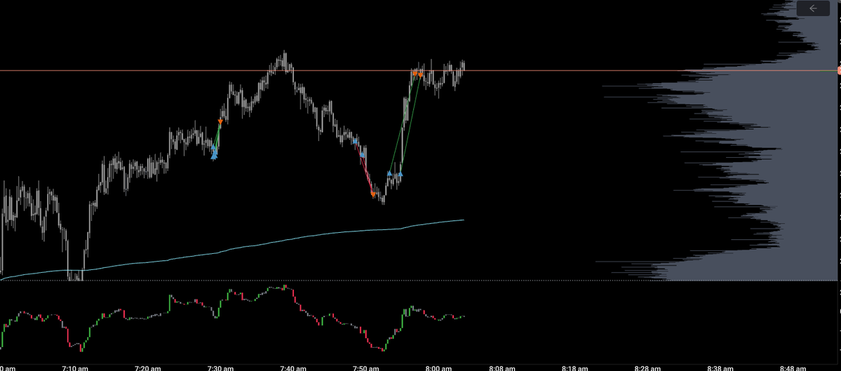Select the 8:38 am time axis label
This screenshot has width=841, height=371.
tap(720, 368)
